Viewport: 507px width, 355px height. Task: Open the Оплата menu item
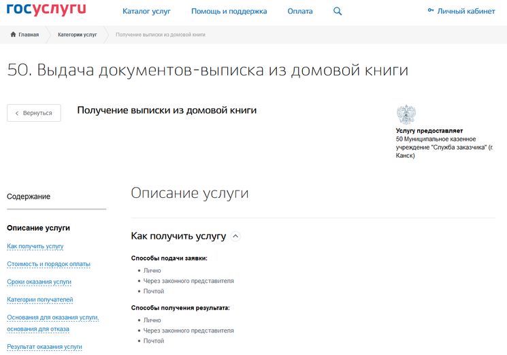(x=299, y=12)
